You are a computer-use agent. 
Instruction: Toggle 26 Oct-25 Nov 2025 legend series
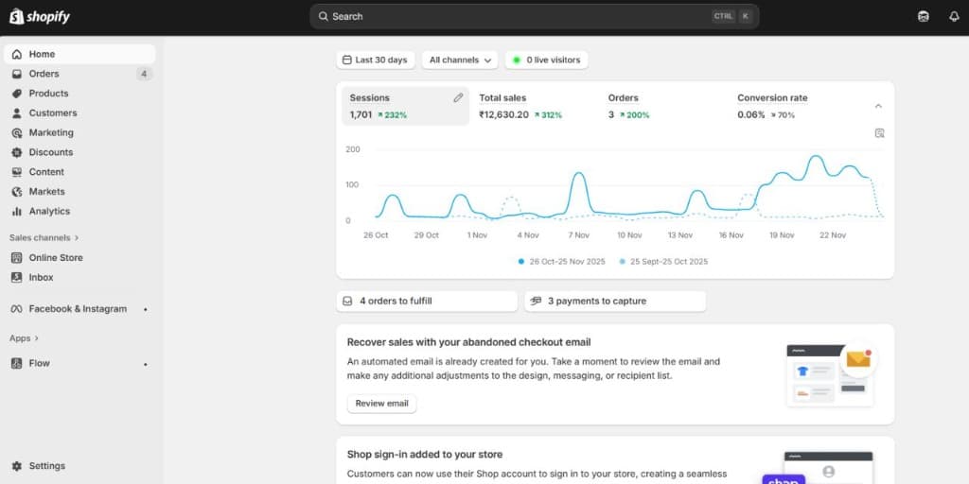point(561,262)
